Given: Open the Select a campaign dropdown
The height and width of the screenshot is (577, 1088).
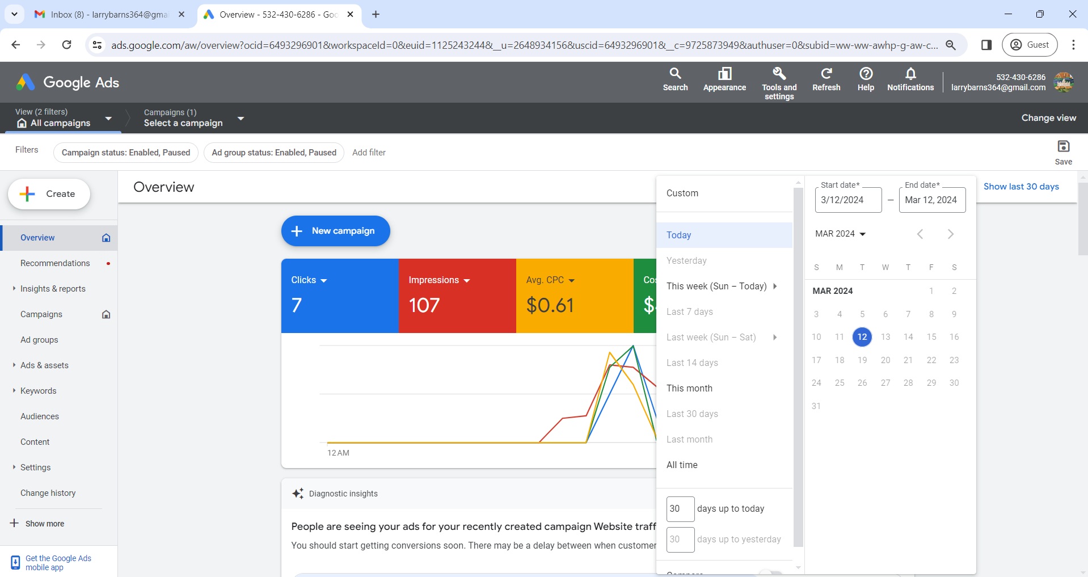Looking at the screenshot, I should pyautogui.click(x=241, y=118).
